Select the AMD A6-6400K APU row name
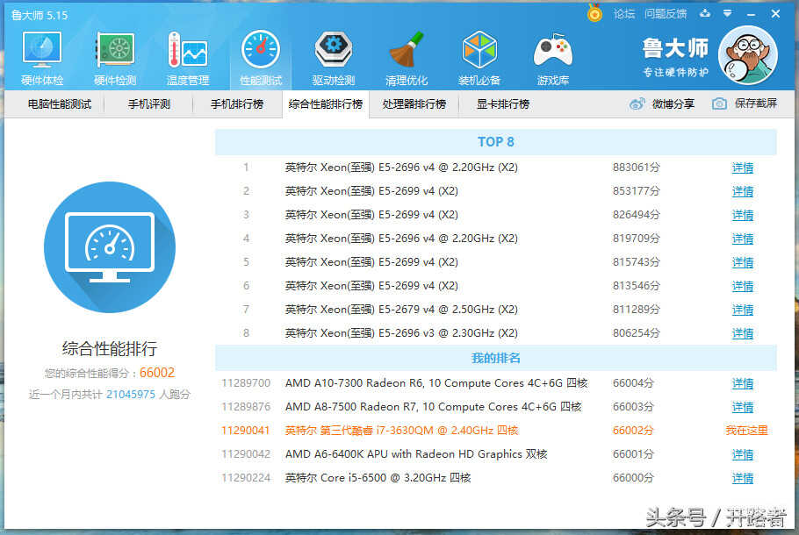 [x=416, y=454]
